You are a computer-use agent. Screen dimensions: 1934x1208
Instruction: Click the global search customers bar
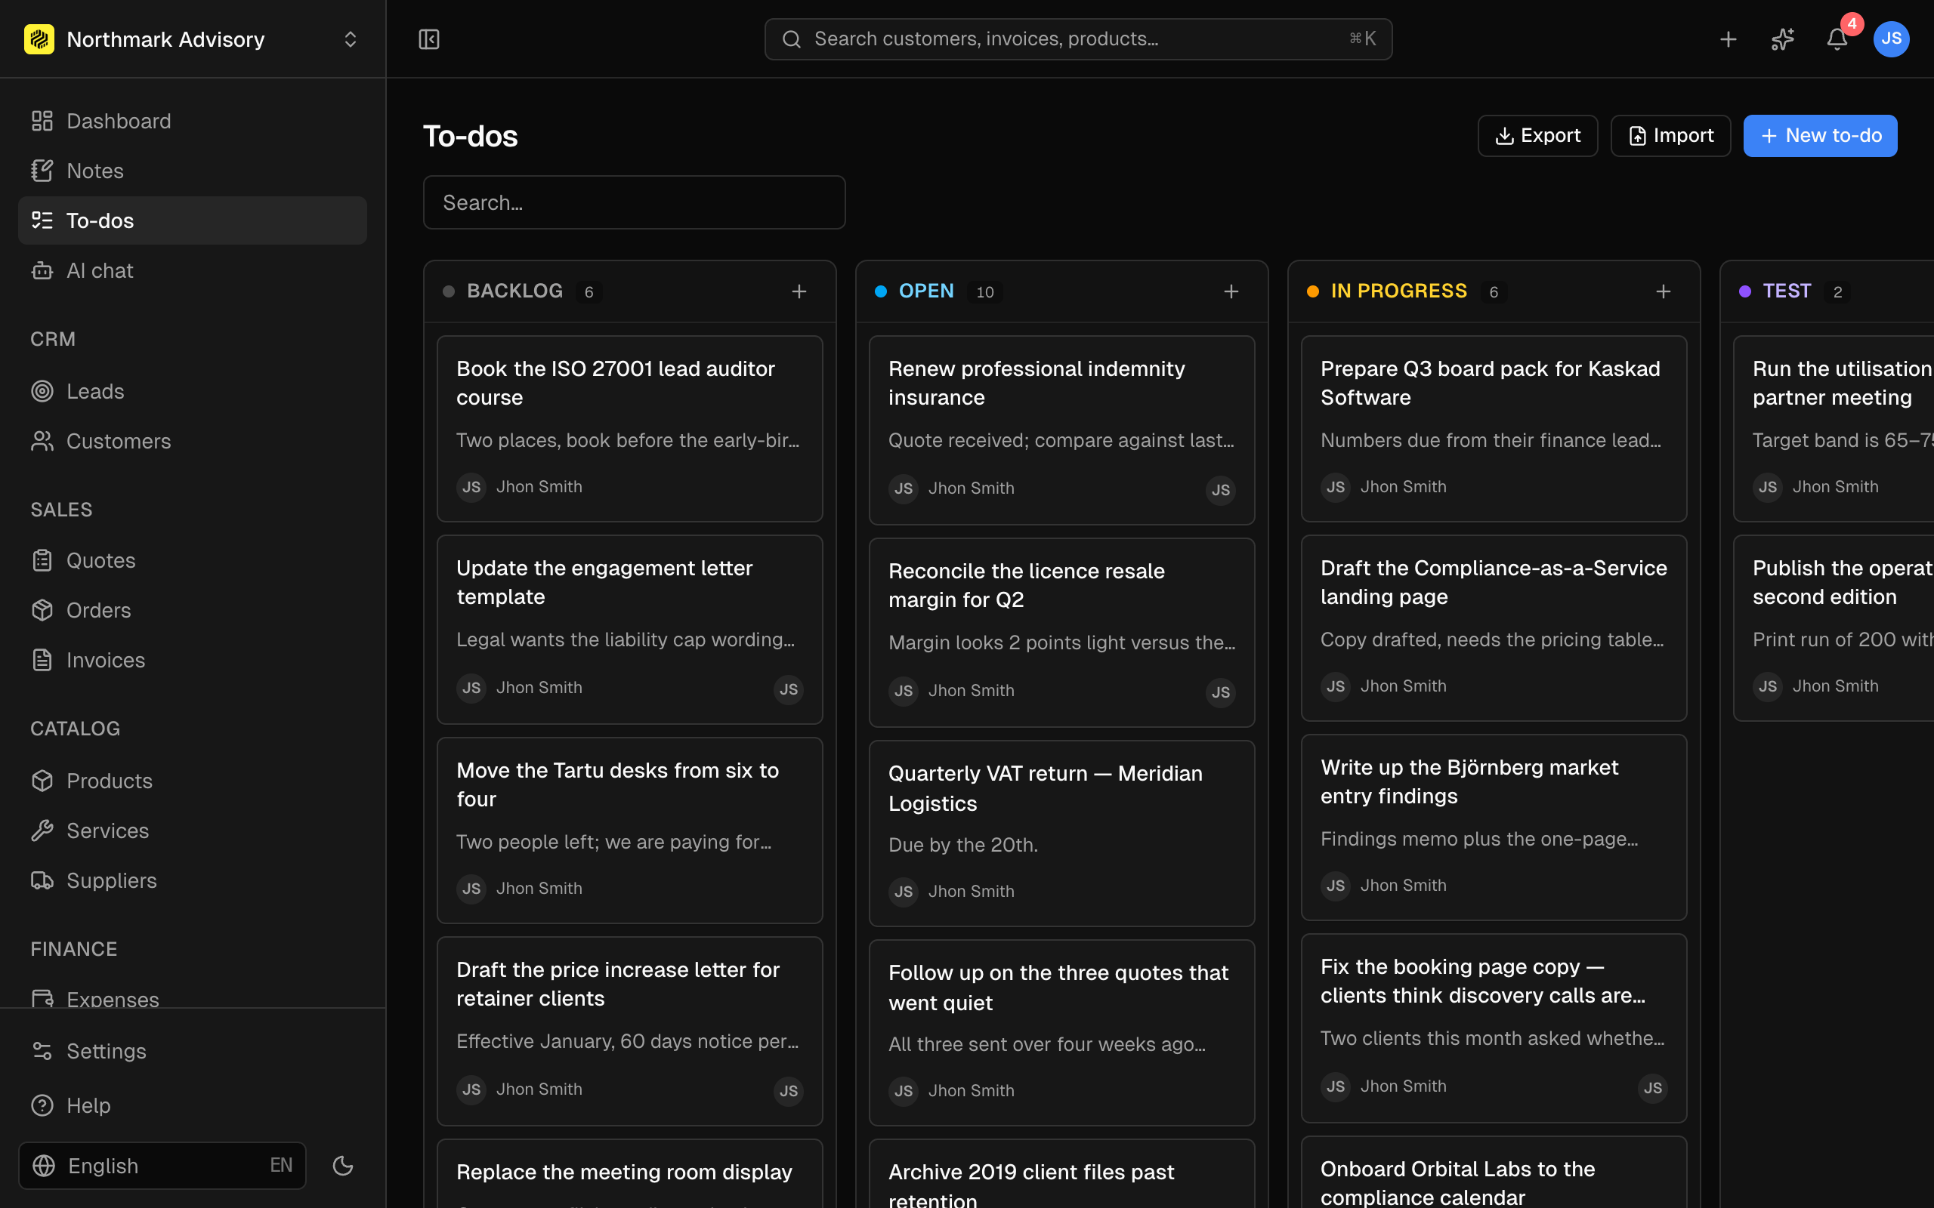[1078, 39]
